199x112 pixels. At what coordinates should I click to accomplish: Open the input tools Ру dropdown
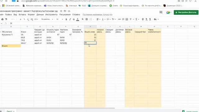(x=156, y=19)
